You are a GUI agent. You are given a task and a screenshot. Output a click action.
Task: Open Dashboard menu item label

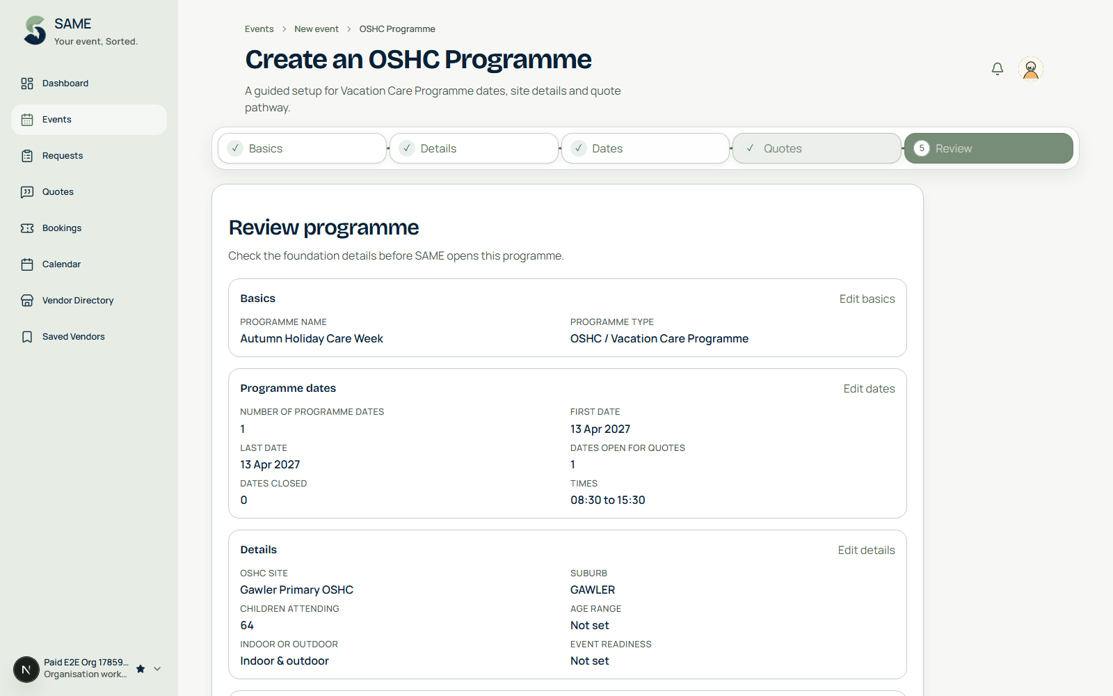(65, 84)
